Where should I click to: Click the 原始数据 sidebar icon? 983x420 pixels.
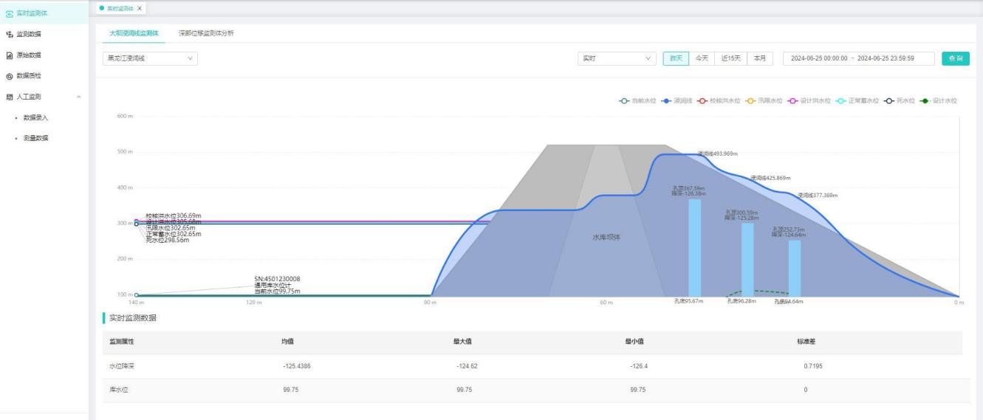coord(8,55)
